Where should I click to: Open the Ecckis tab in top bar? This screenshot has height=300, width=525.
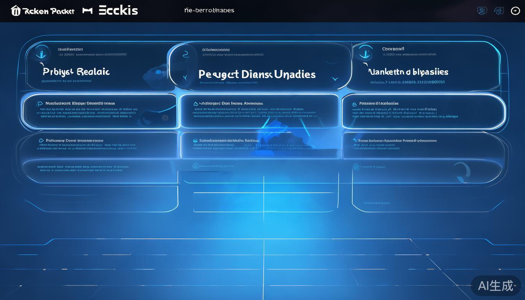(118, 11)
